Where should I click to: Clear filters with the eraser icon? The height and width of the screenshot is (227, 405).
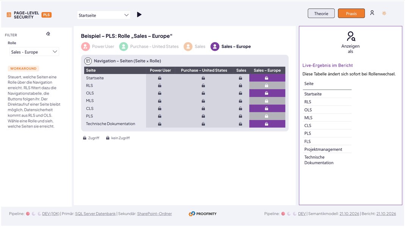pos(48,34)
